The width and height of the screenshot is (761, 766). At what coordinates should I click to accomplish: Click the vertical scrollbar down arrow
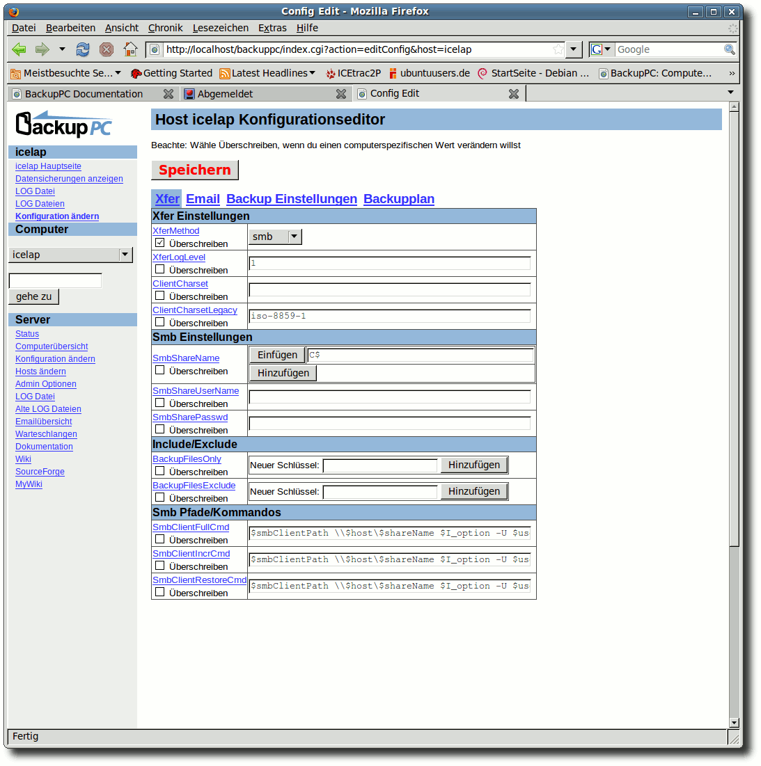point(734,723)
